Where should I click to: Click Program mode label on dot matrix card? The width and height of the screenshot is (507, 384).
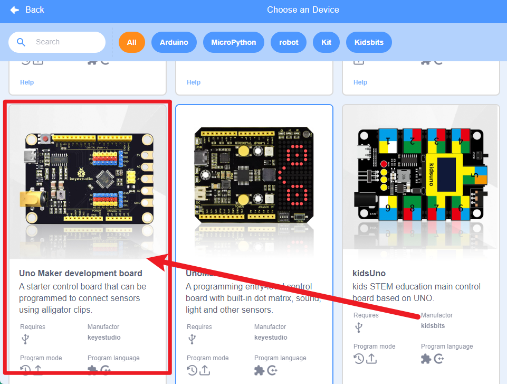207,358
